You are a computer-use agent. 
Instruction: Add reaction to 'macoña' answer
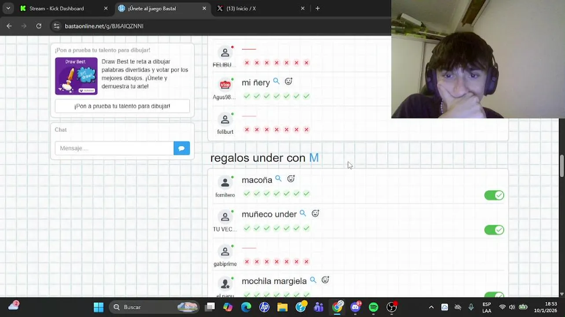pyautogui.click(x=291, y=179)
